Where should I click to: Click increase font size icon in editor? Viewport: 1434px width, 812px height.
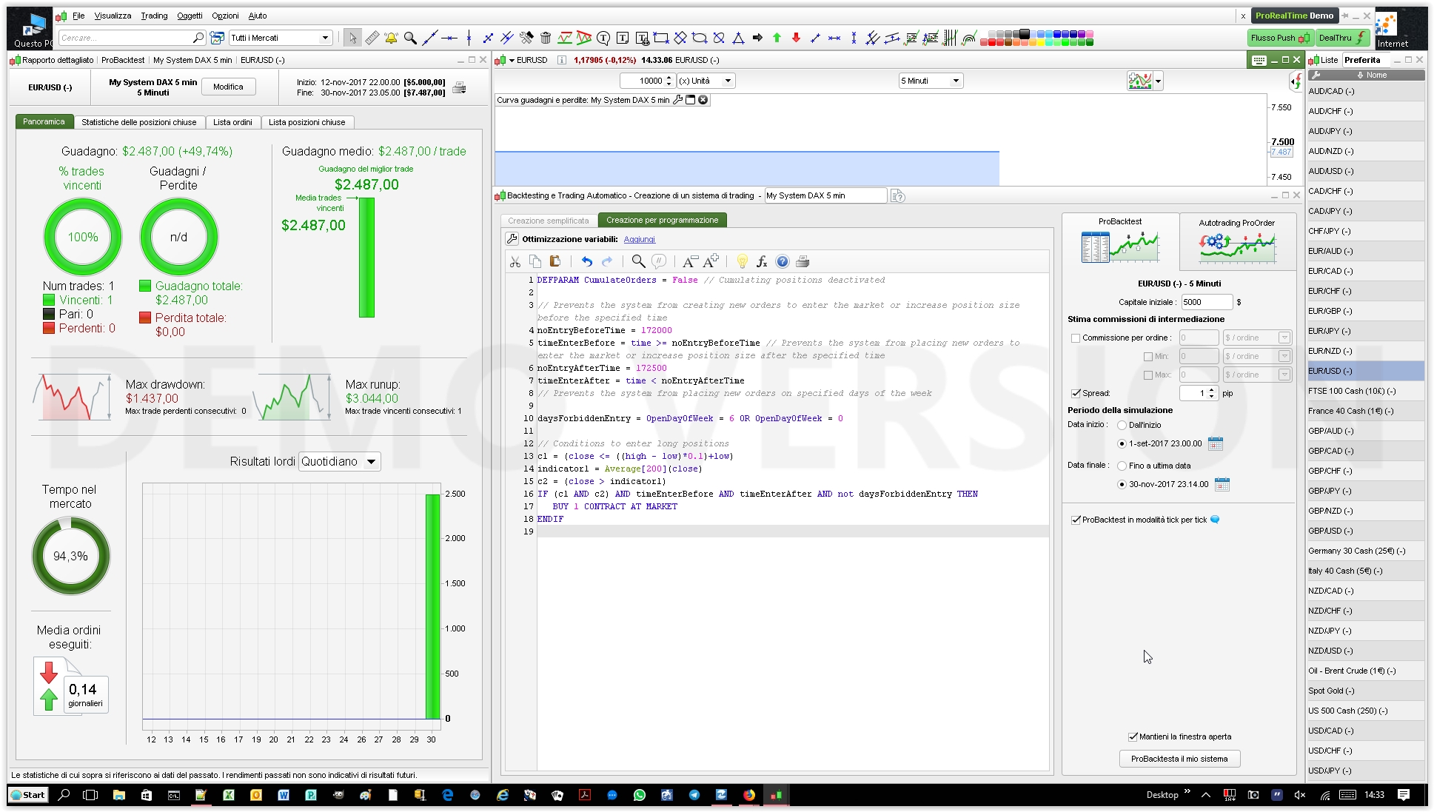click(711, 261)
